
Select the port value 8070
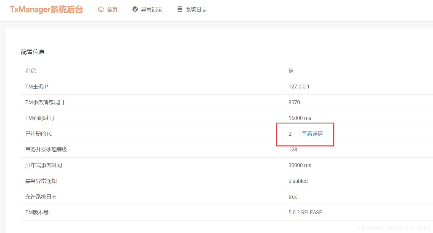(x=294, y=102)
